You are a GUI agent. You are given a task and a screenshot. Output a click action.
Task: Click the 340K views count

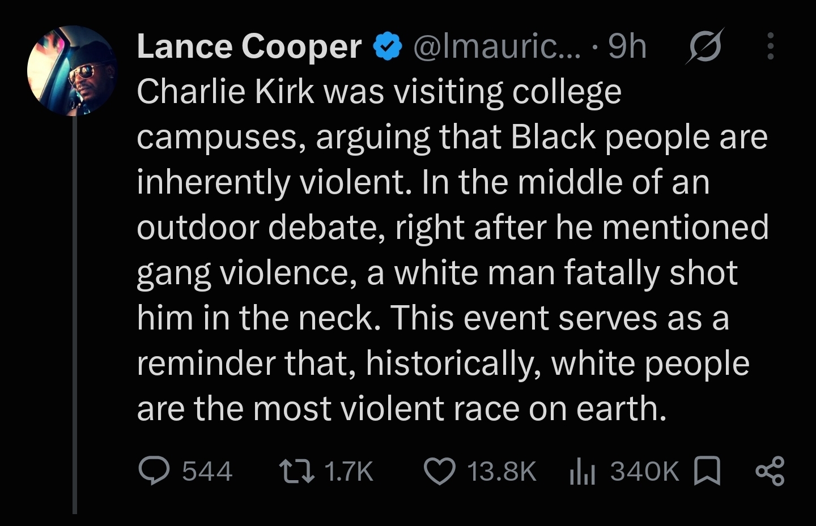coord(644,471)
